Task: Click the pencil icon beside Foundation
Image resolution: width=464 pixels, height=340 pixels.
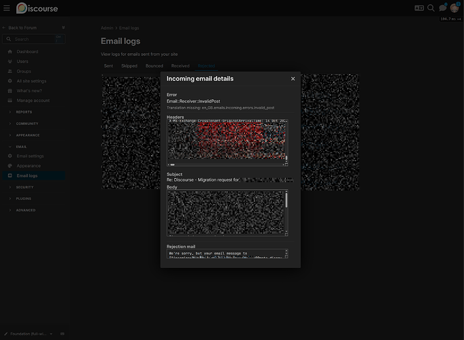Action: click(x=5, y=334)
